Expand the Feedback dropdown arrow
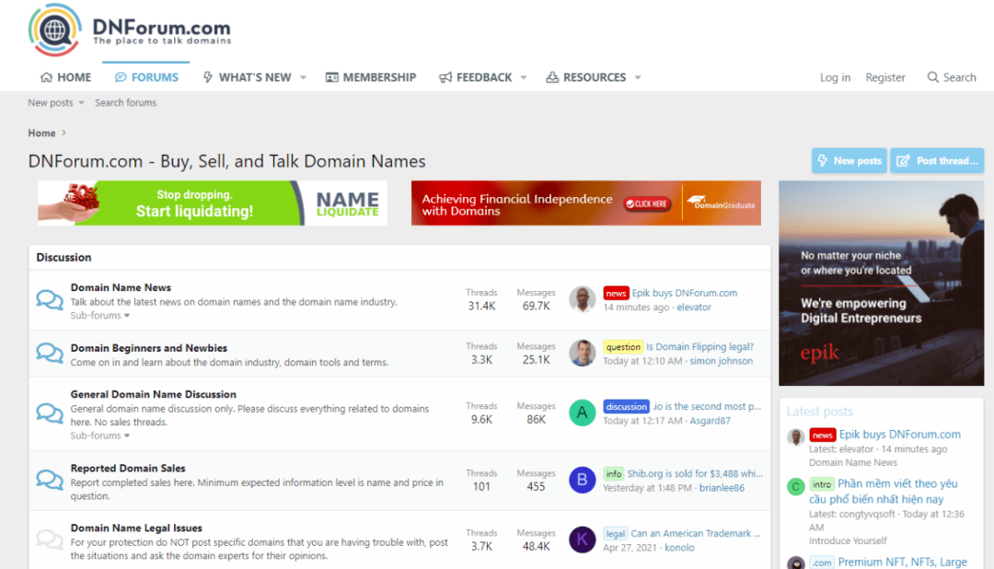 524,77
